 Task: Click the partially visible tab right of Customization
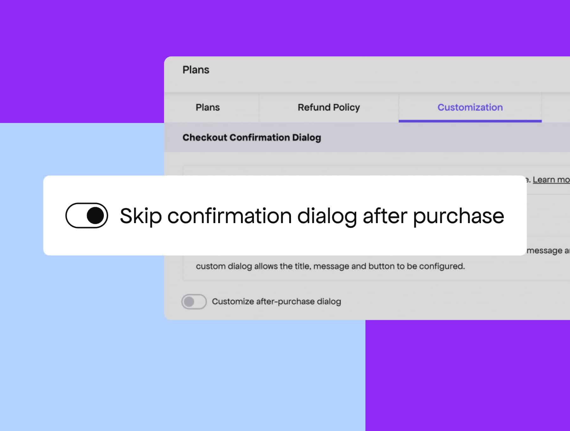556,107
